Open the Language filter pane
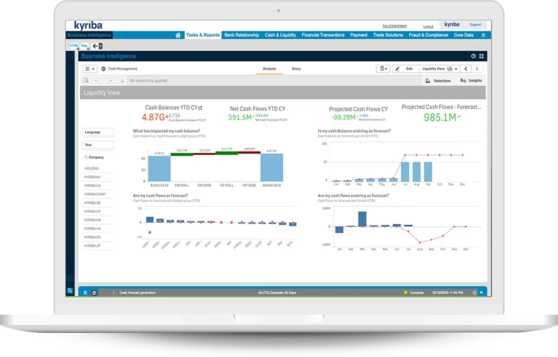558x357 pixels. coord(98,132)
